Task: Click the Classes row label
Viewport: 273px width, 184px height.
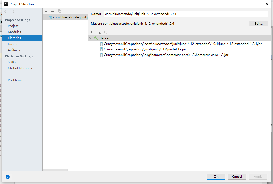Action: click(x=104, y=38)
